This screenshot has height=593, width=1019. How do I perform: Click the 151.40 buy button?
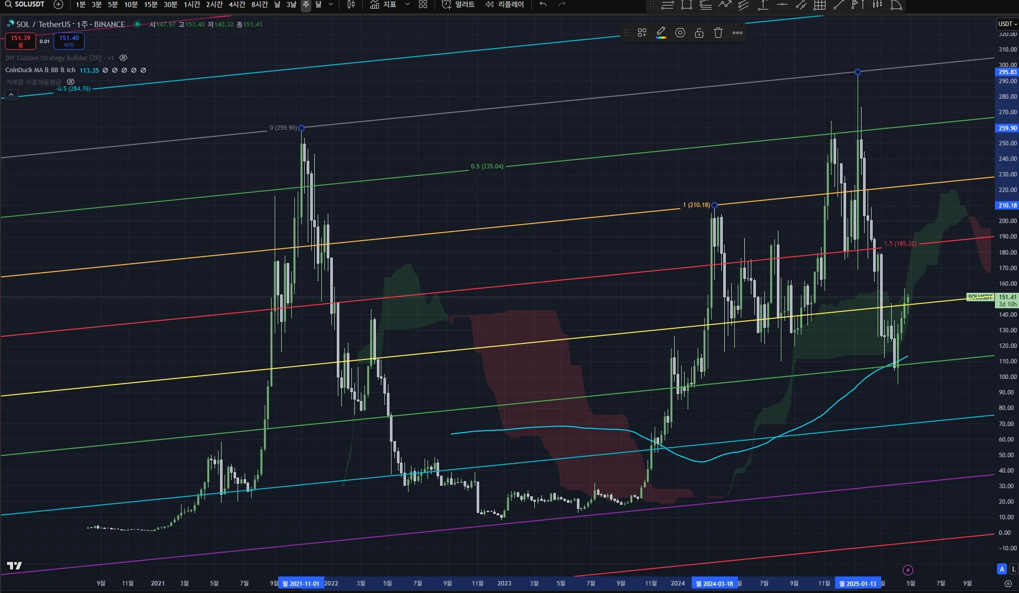(69, 41)
